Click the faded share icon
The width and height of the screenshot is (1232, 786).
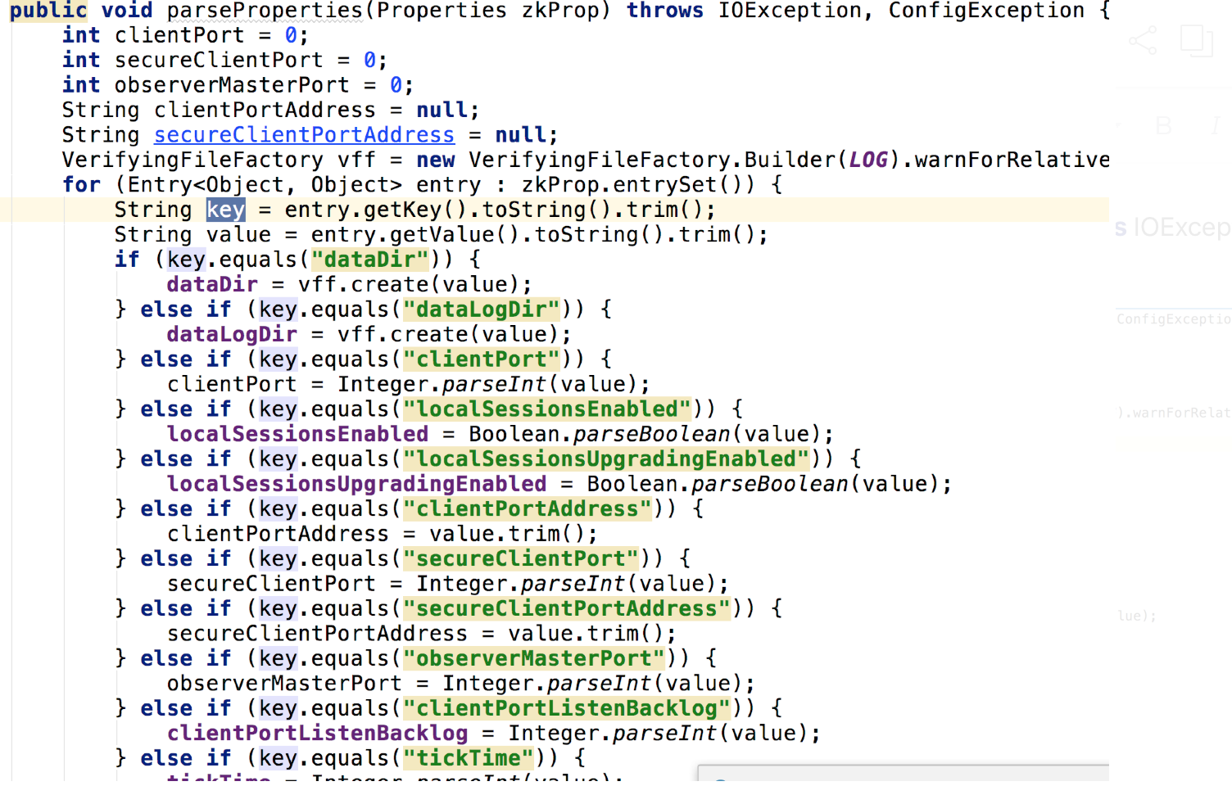(1142, 40)
